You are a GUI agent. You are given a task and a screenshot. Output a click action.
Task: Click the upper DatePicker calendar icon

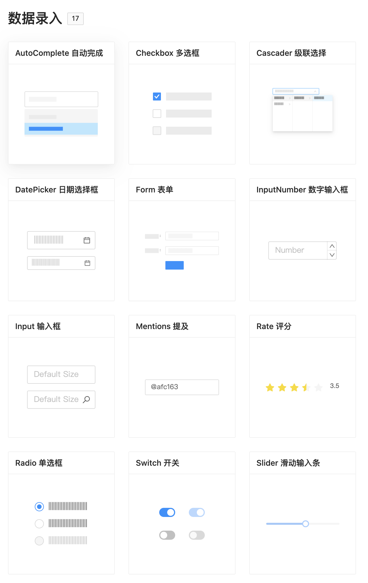point(87,240)
